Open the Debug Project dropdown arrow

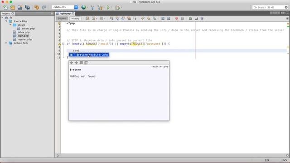121,7
